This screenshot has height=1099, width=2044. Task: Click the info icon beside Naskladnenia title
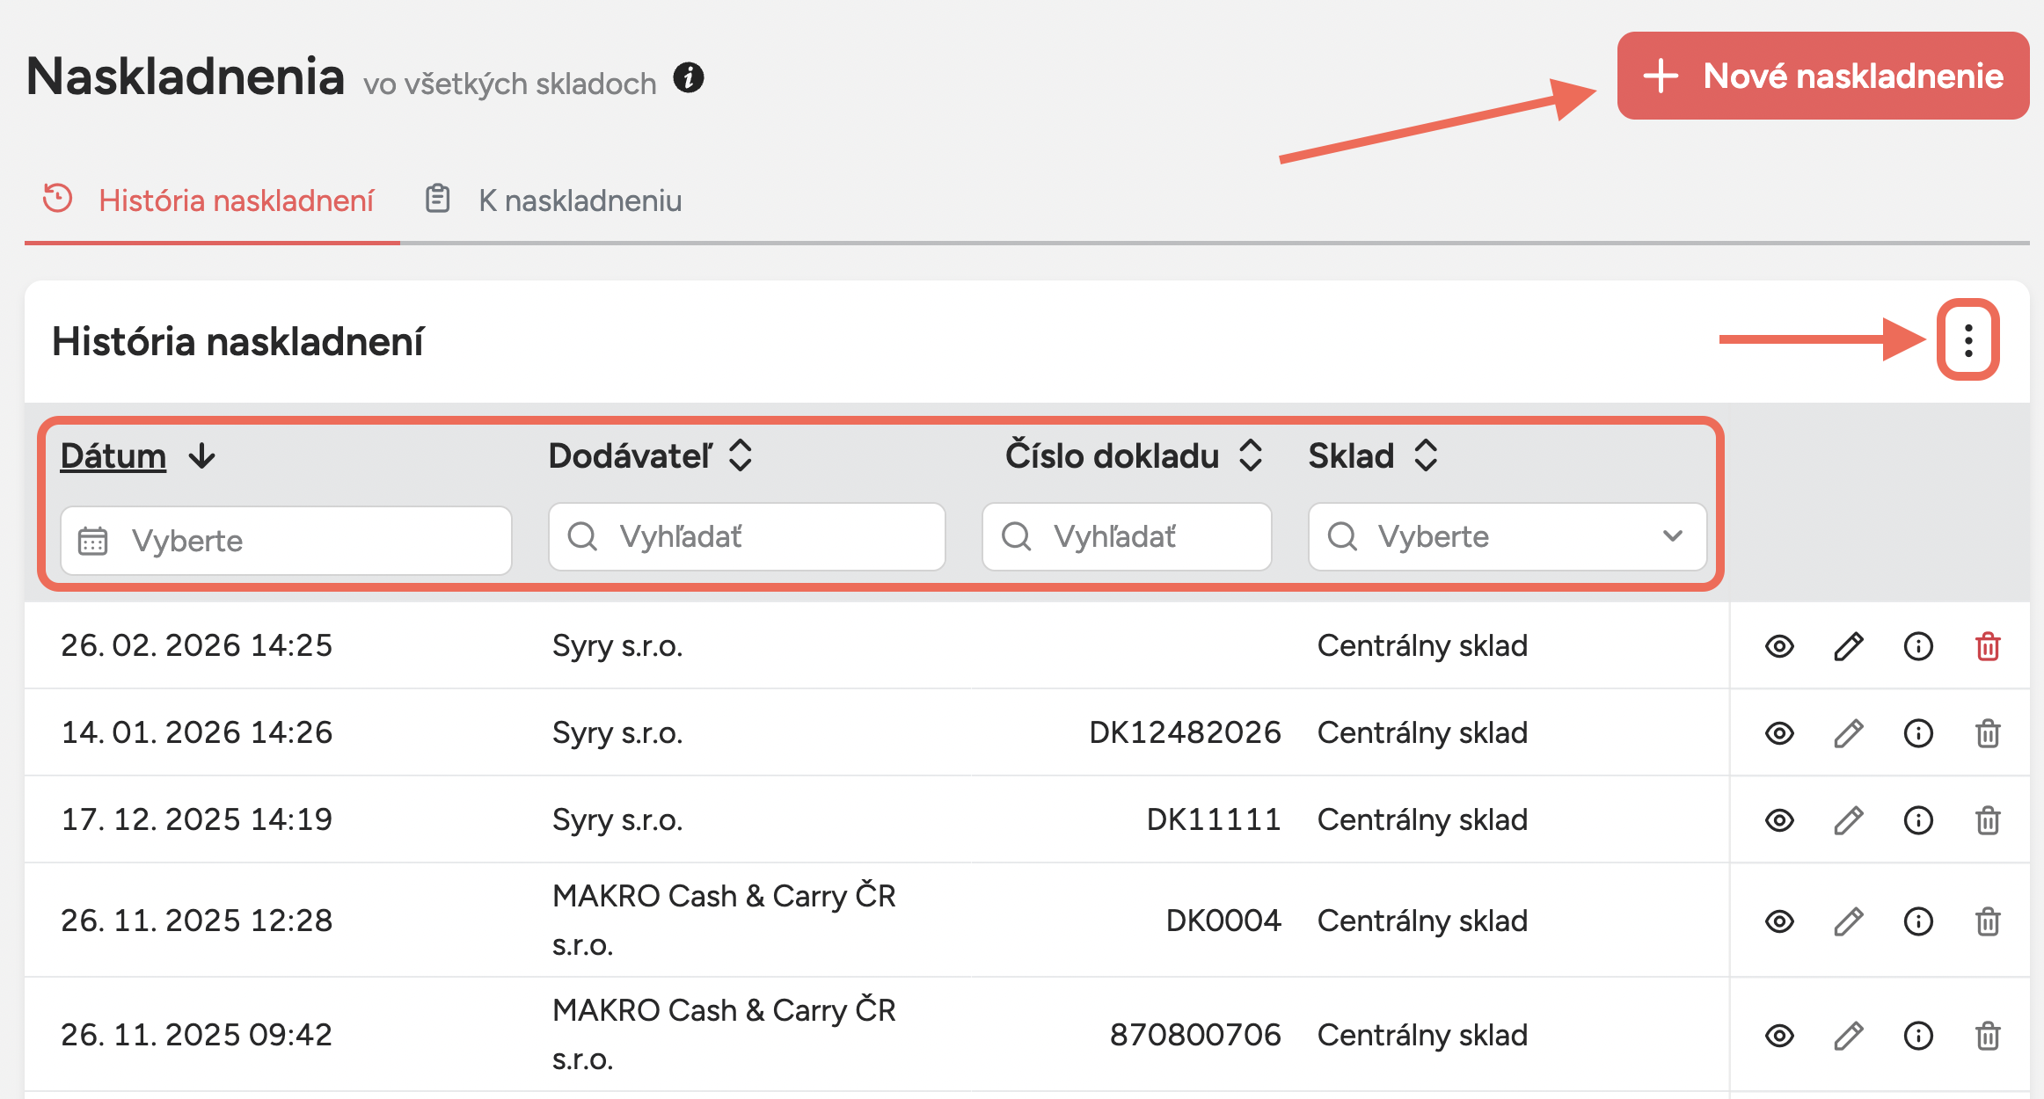coord(689,78)
